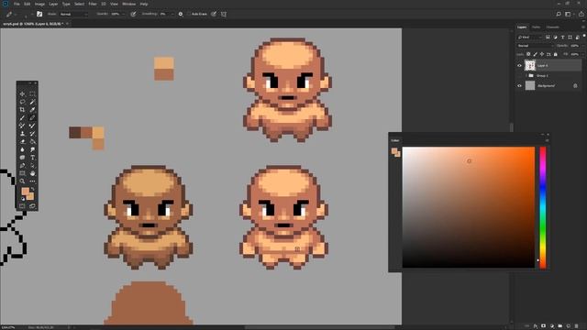Toggle pressure for opacity button
Image resolution: width=587 pixels, height=330 pixels.
click(x=133, y=15)
